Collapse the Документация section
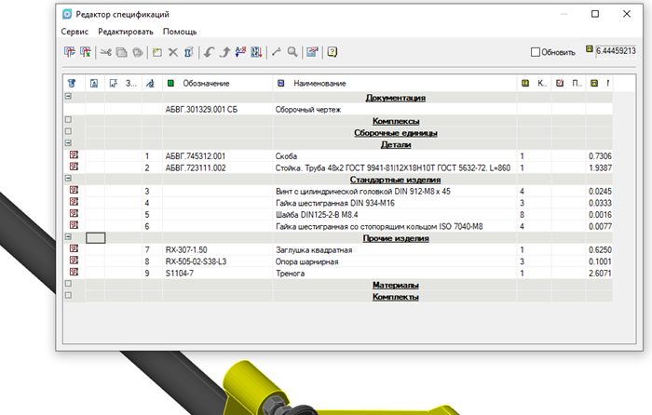 (x=68, y=97)
